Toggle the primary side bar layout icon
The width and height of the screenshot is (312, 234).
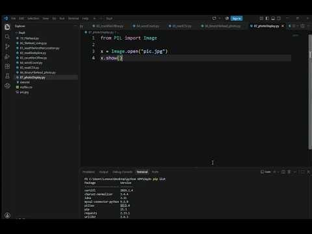click(x=267, y=18)
